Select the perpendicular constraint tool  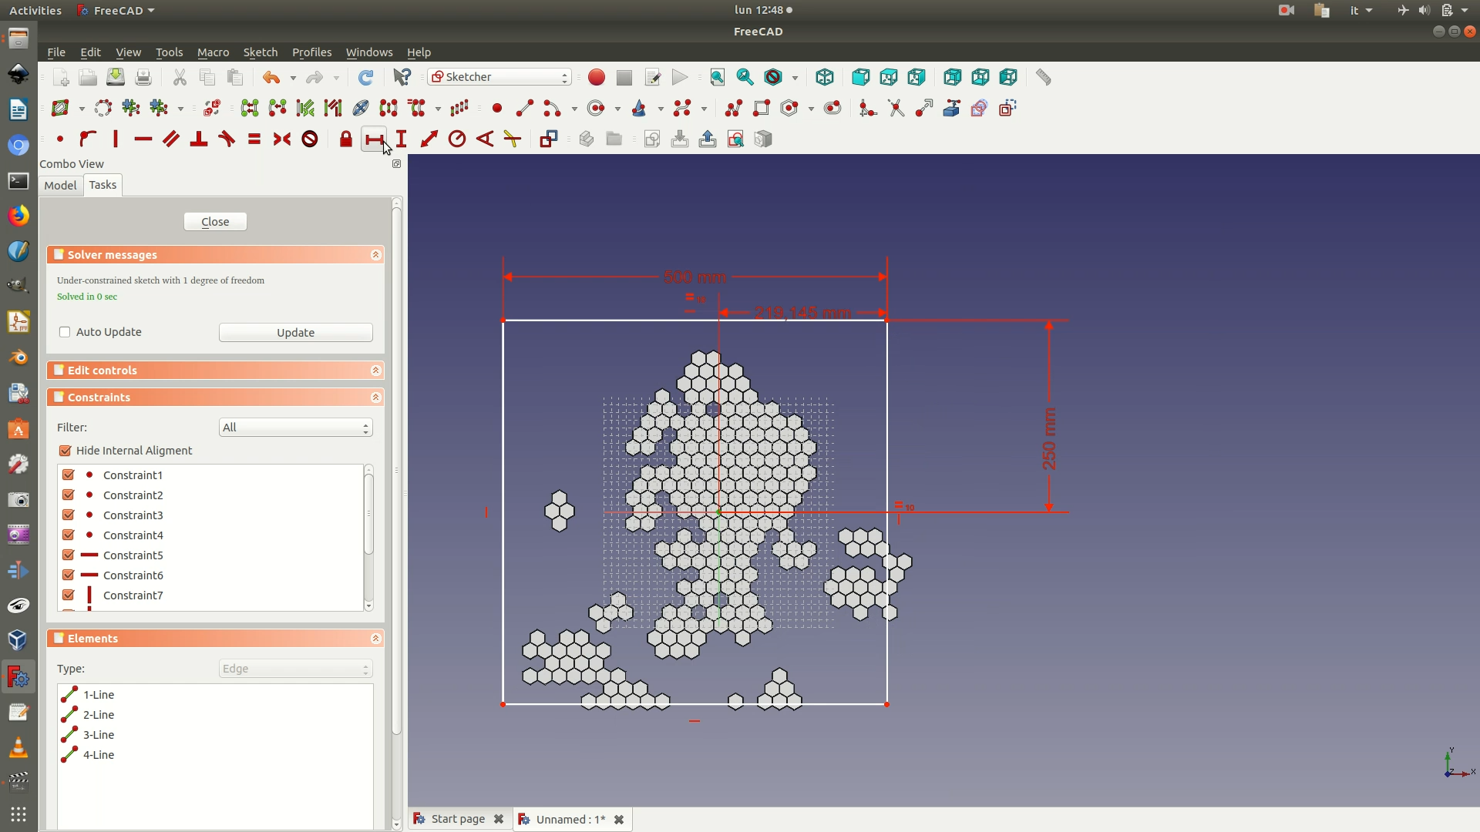pyautogui.click(x=199, y=139)
